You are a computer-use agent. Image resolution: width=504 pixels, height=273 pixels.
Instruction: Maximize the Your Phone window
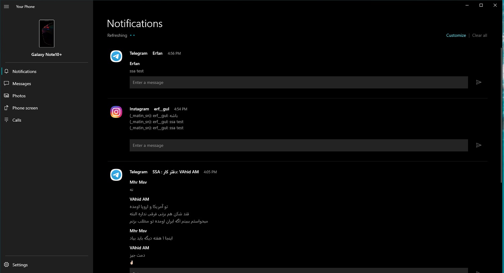point(481,5)
